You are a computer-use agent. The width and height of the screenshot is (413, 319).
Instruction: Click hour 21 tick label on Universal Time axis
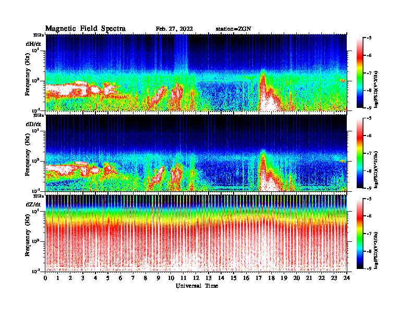(309, 278)
